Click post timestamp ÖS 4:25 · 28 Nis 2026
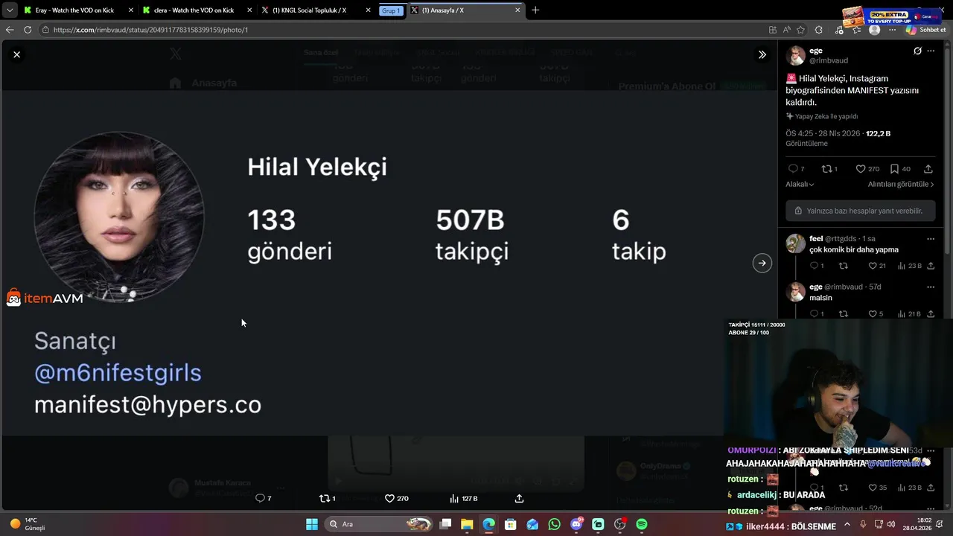 pos(823,134)
